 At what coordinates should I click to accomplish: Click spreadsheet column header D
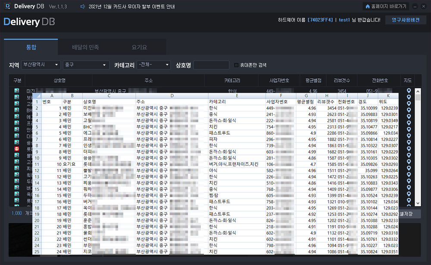coord(172,96)
